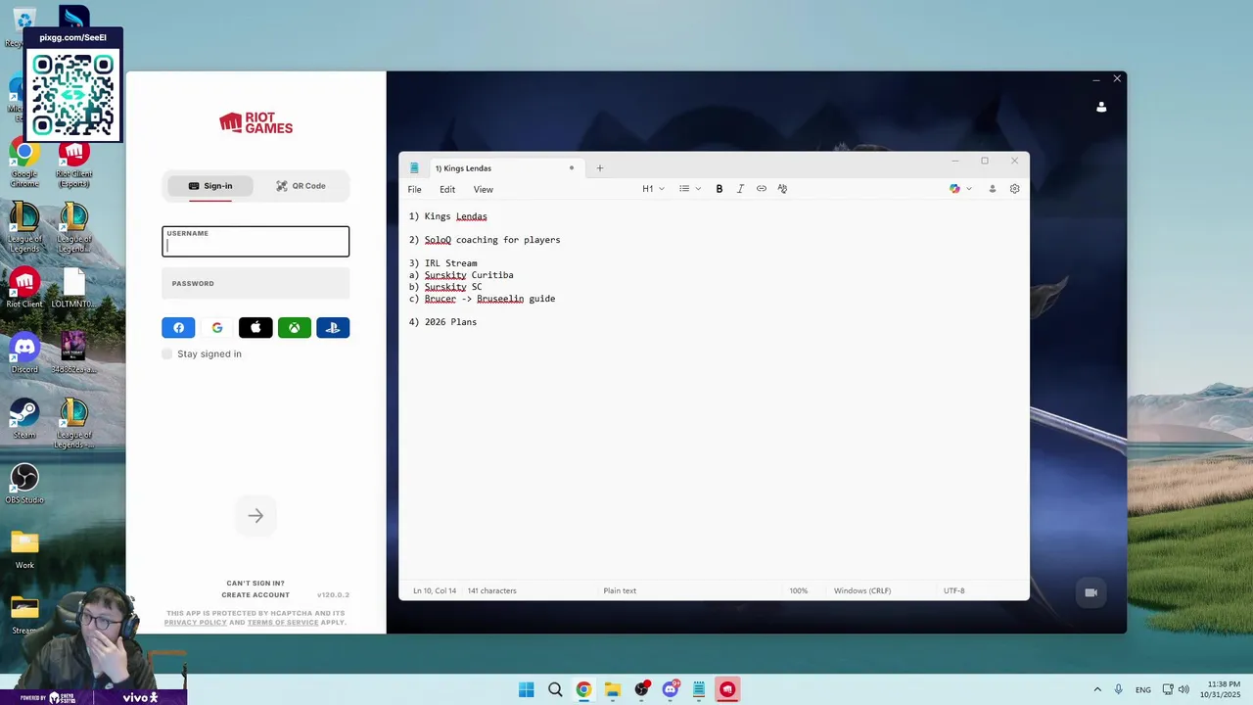
Task: Switch to Notepad in the taskbar
Action: coord(699,689)
